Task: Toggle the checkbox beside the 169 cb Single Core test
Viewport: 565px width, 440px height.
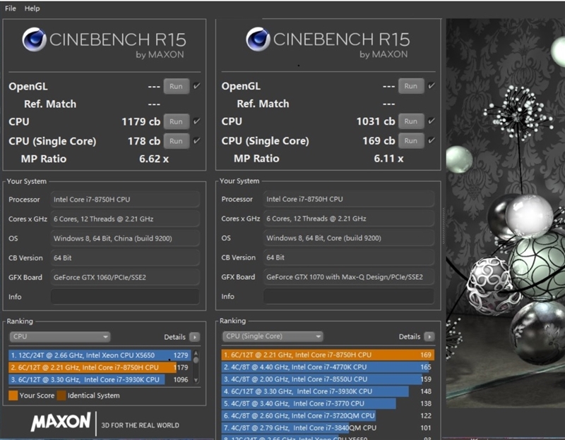Action: (431, 140)
